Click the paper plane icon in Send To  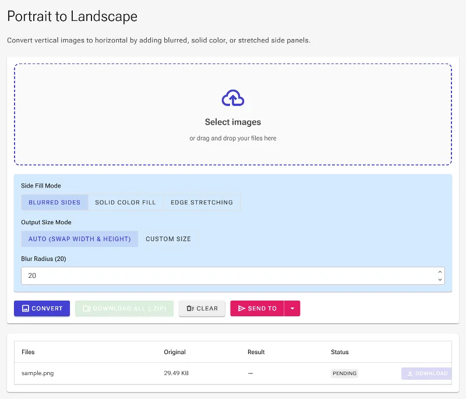click(x=242, y=308)
